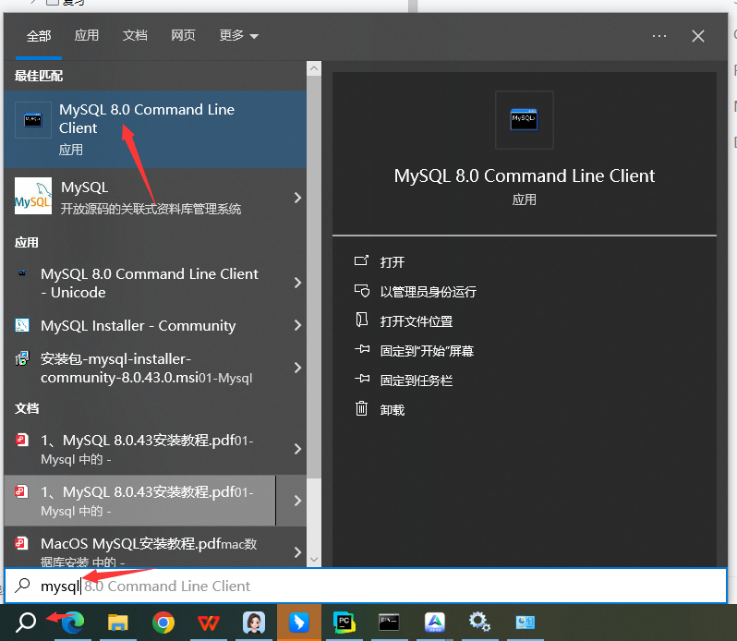737x641 pixels.
Task: Open the blue triangle taskbar app
Action: tap(435, 623)
